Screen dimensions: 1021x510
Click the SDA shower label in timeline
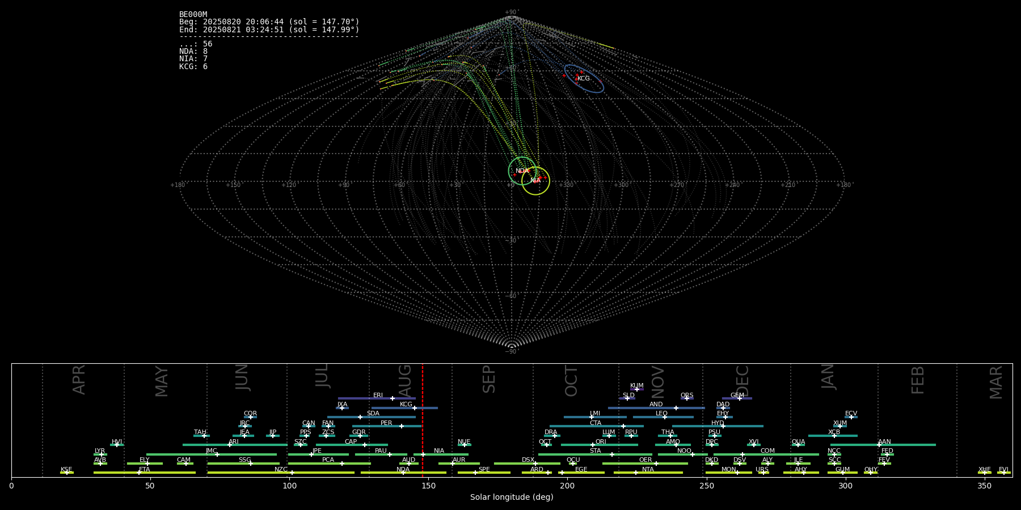click(x=373, y=414)
